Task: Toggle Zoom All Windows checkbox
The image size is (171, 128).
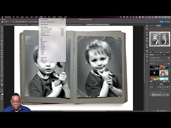Action: click(x=28, y=22)
